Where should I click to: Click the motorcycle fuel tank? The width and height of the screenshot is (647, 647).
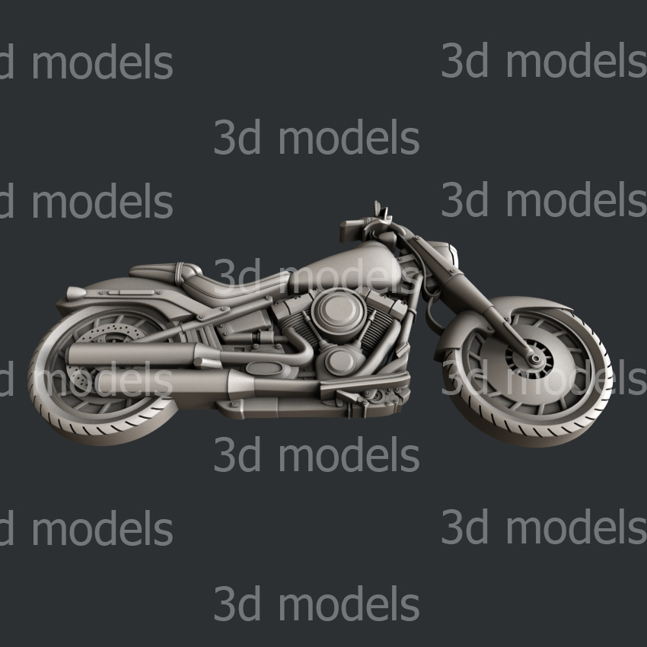346,268
